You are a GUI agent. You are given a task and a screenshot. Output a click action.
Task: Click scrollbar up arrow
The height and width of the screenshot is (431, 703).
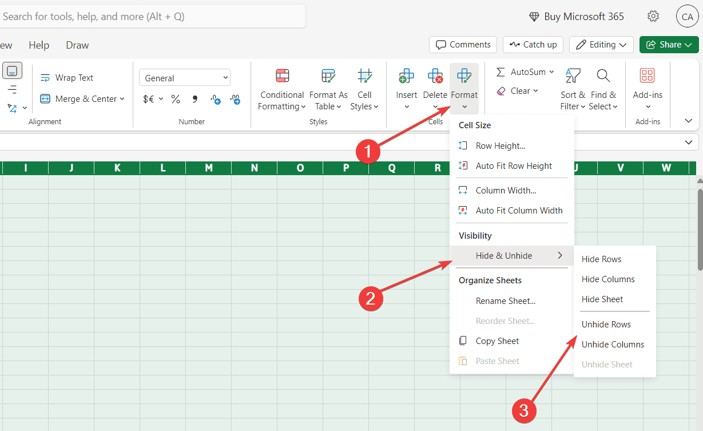(x=700, y=181)
